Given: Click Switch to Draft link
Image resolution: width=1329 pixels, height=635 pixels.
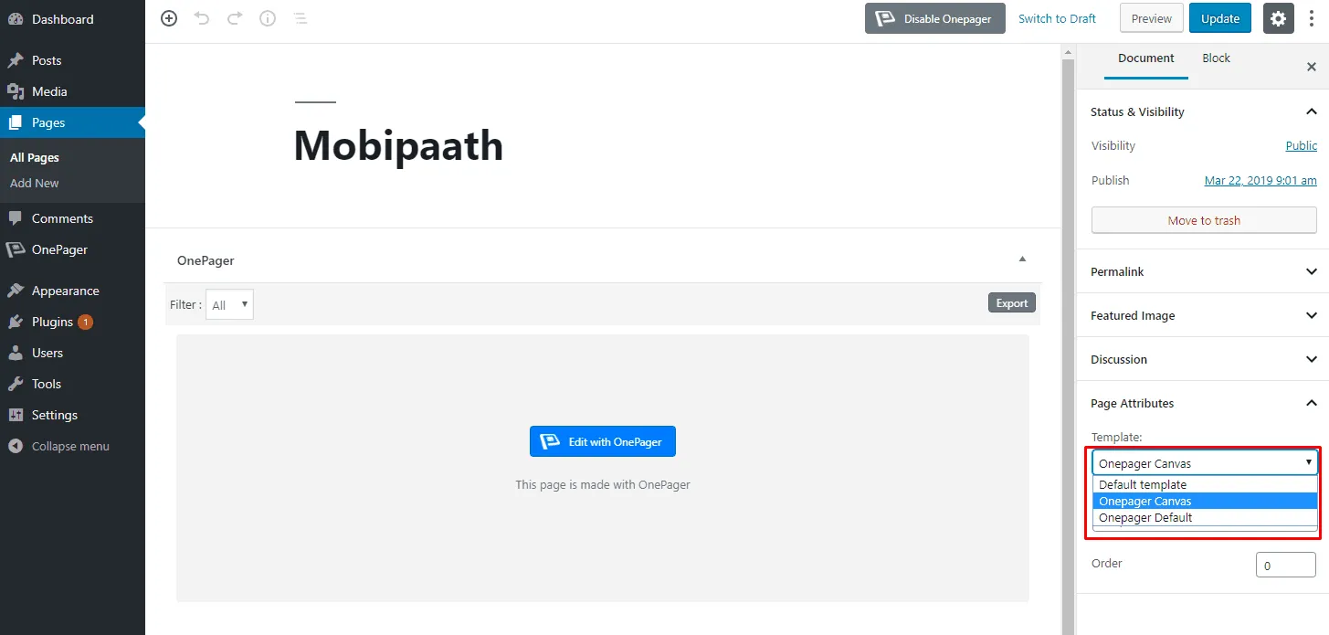Looking at the screenshot, I should (x=1057, y=18).
